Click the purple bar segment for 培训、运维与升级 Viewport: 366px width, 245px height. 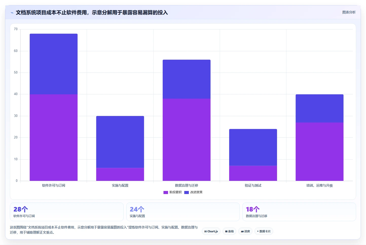click(319, 152)
